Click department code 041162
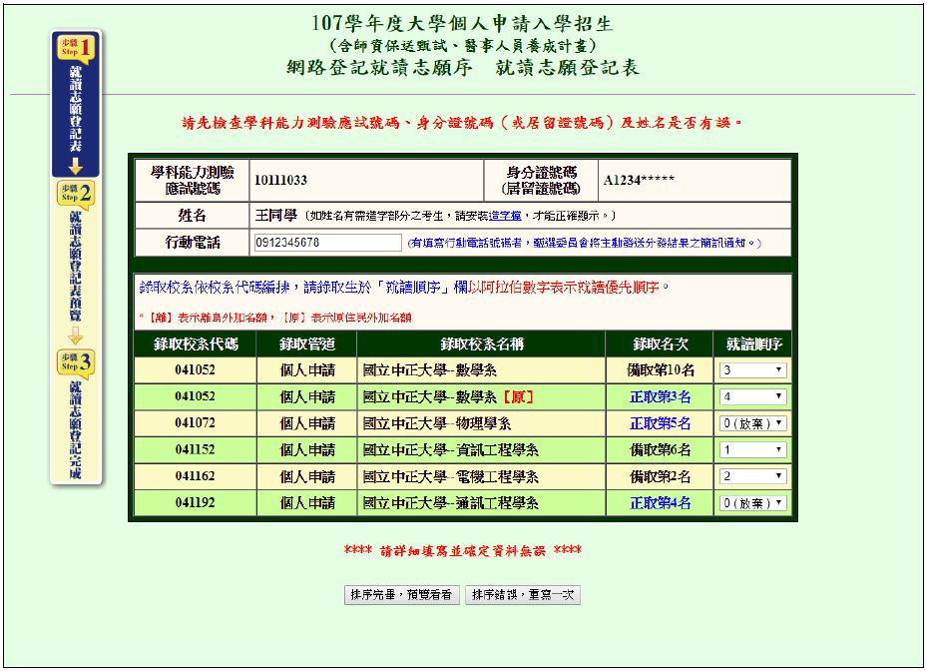 (x=196, y=476)
